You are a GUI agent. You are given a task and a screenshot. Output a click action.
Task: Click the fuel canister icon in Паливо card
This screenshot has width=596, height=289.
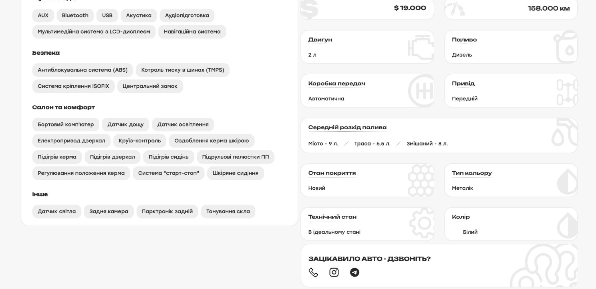(566, 47)
